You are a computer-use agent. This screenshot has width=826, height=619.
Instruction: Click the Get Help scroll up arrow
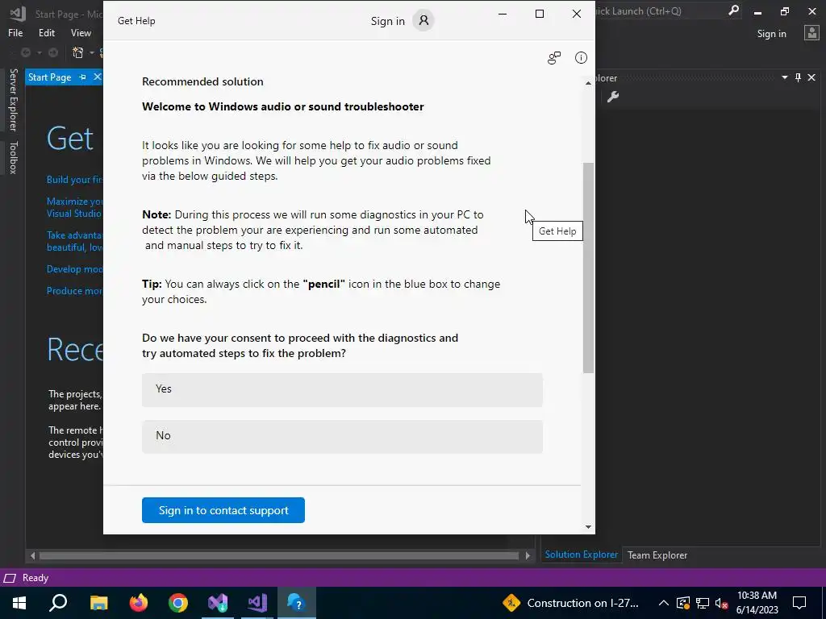click(588, 83)
